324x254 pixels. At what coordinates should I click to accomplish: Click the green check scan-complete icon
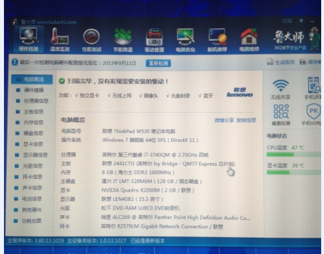(x=62, y=81)
